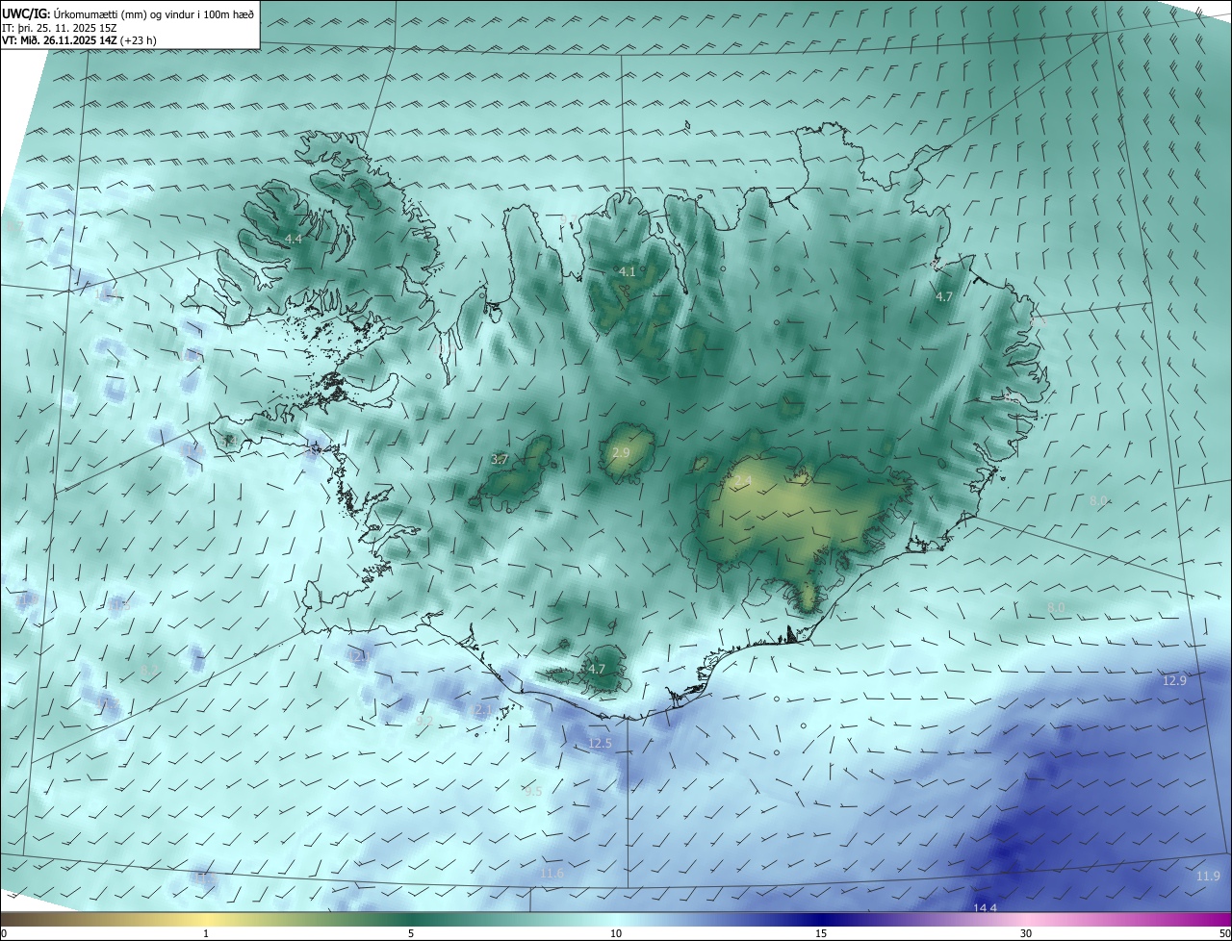Viewport: 1232px width, 941px height.
Task: Click the 50 tick label on the colour scale
Action: tap(1224, 933)
